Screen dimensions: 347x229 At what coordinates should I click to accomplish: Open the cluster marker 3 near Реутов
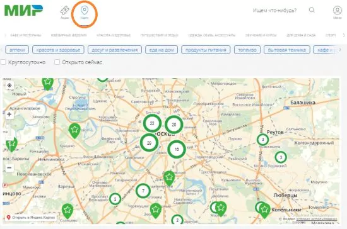[x=262, y=140]
